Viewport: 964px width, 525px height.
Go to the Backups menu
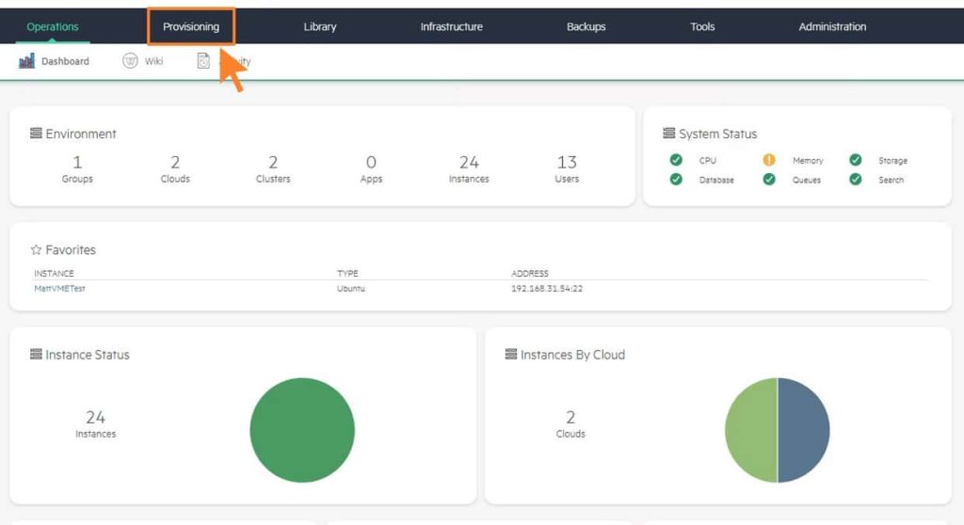coord(586,26)
